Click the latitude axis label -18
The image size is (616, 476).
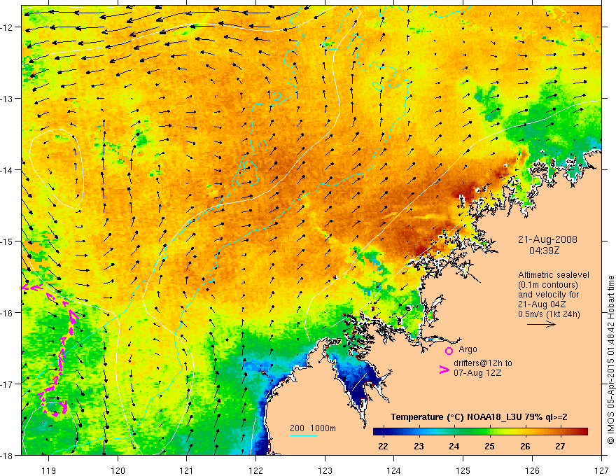click(7, 455)
